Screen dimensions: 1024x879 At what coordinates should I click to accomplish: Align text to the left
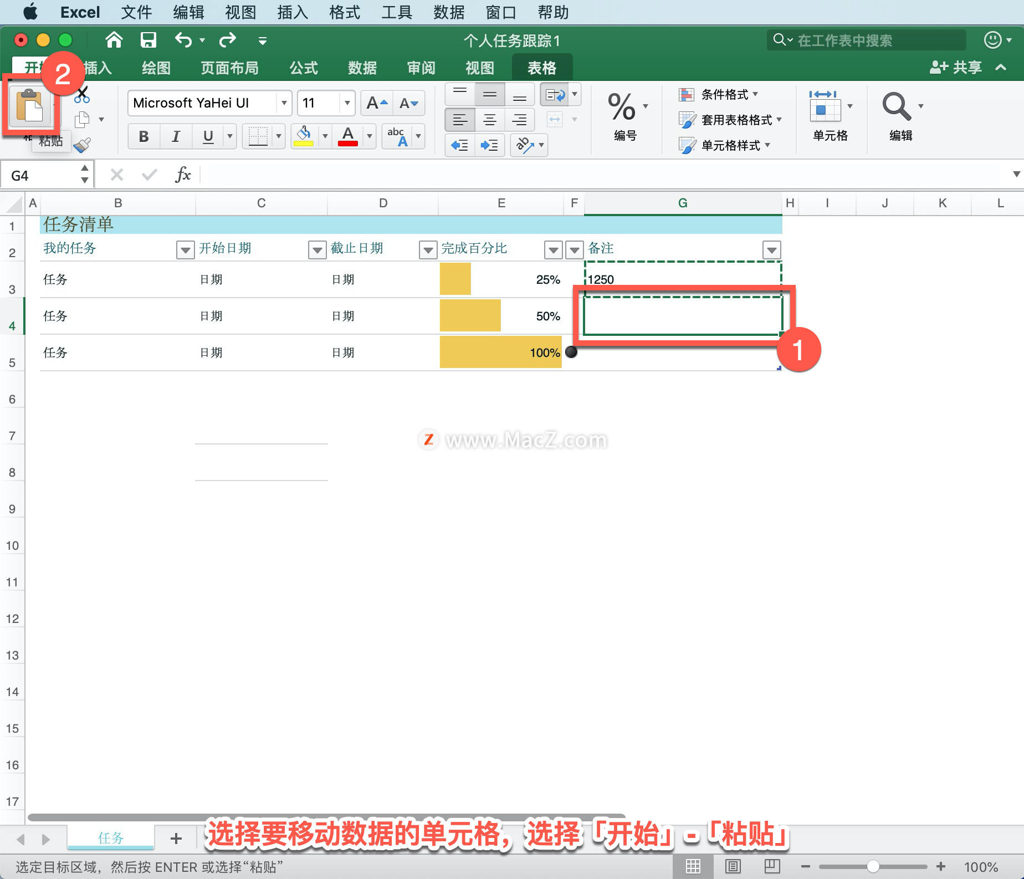[460, 119]
